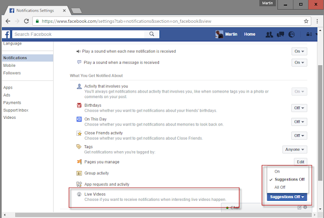This screenshot has height=218, width=324.
Task: Open notification sound On dropdown
Action: click(x=299, y=51)
